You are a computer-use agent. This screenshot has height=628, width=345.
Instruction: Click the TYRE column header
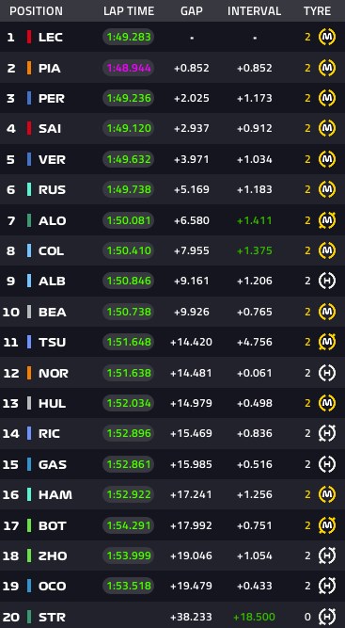317,10
